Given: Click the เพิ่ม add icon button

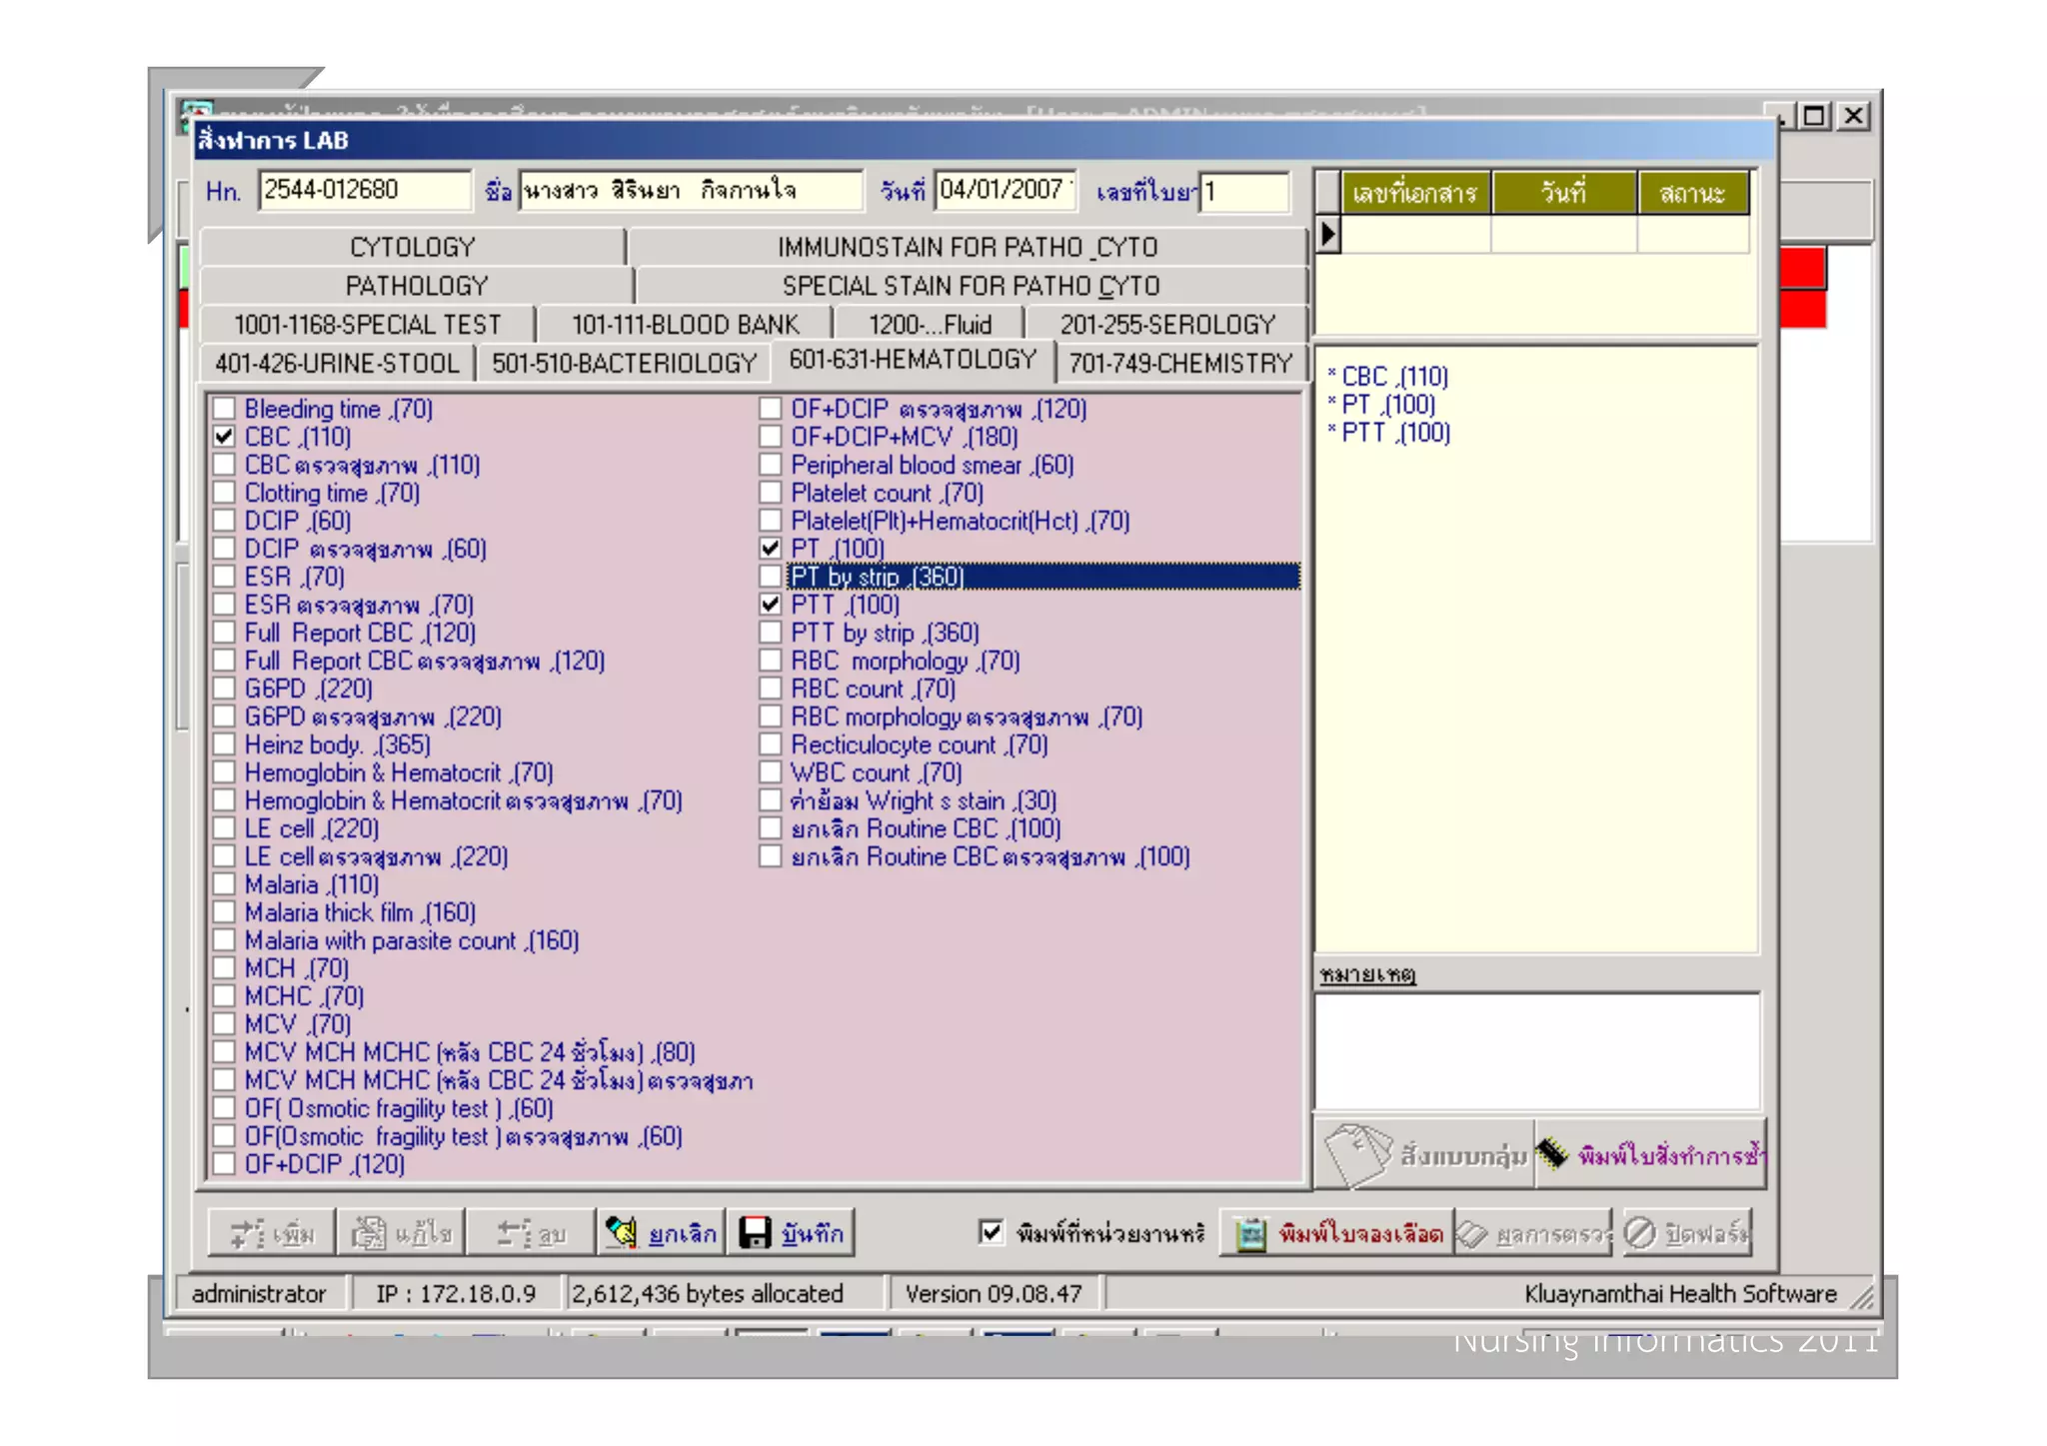Looking at the screenshot, I should pyautogui.click(x=245, y=1233).
